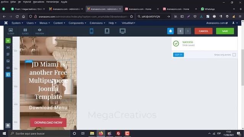Add a Button layer
The image size is (244, 137).
click(x=8, y=68)
